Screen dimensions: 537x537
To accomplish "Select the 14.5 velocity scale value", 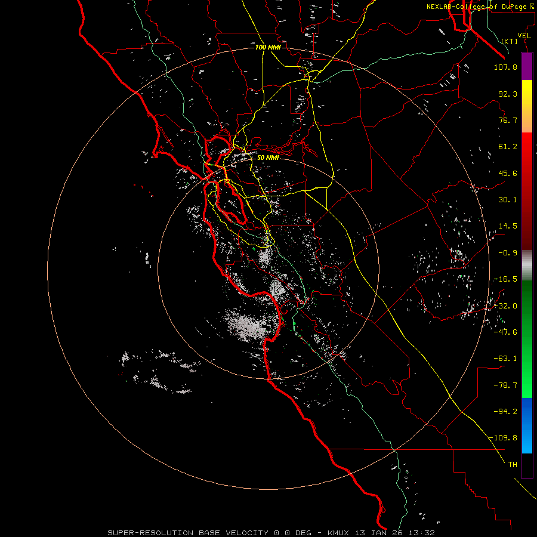I will tap(508, 226).
